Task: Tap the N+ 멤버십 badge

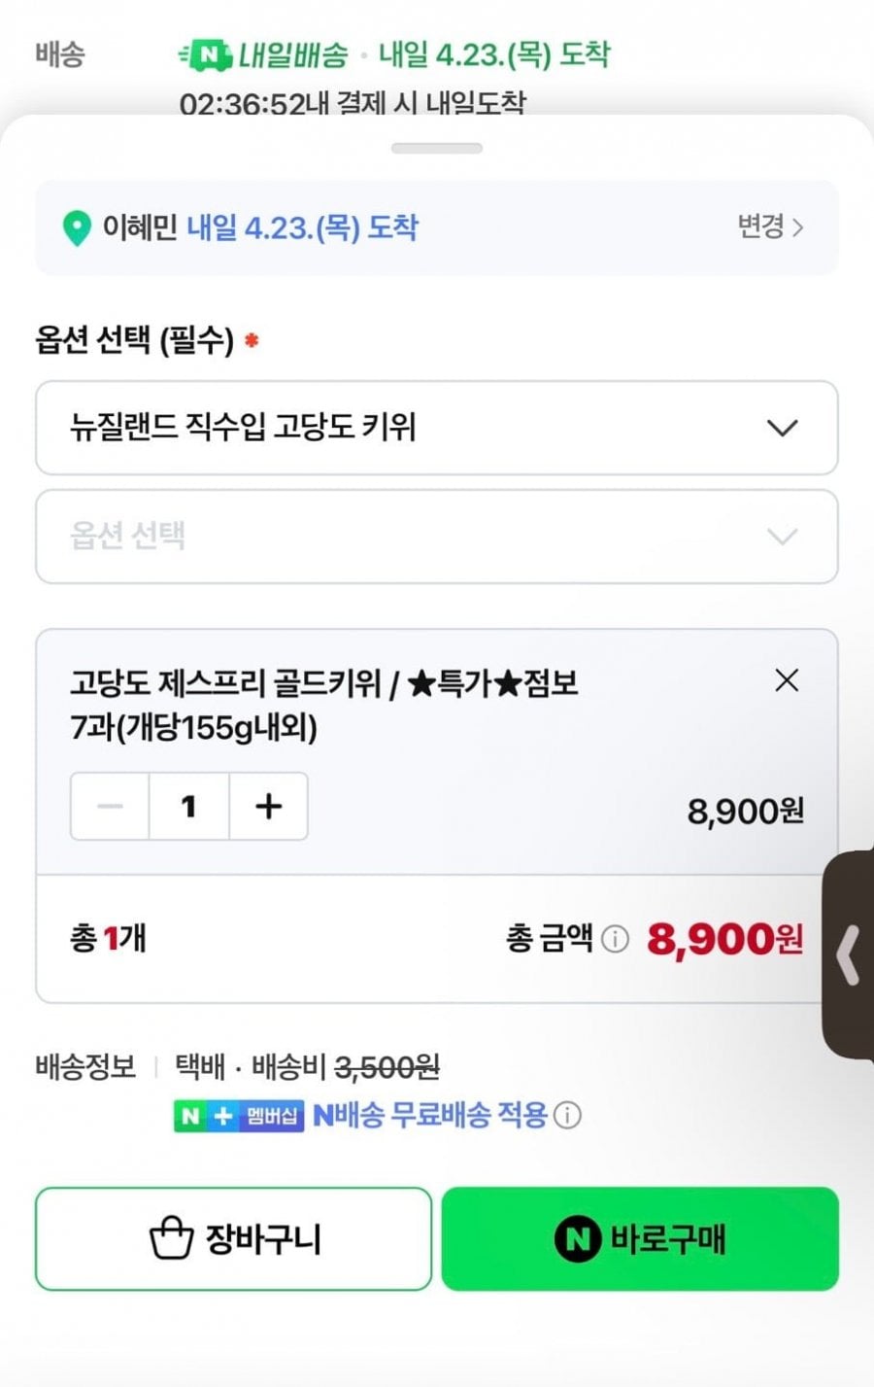Action: click(x=239, y=1115)
